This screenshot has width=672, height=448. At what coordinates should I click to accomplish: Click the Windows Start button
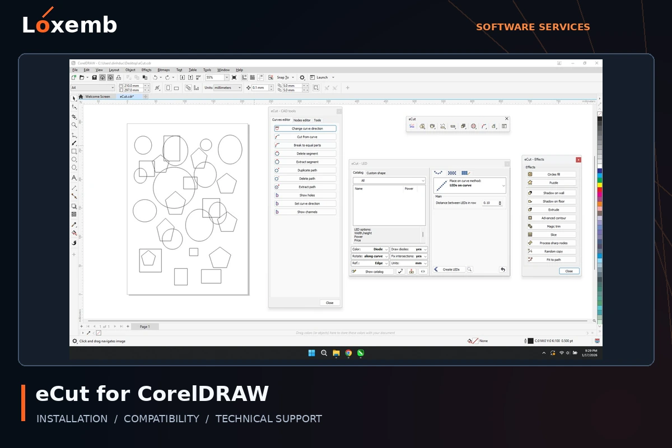(x=311, y=353)
